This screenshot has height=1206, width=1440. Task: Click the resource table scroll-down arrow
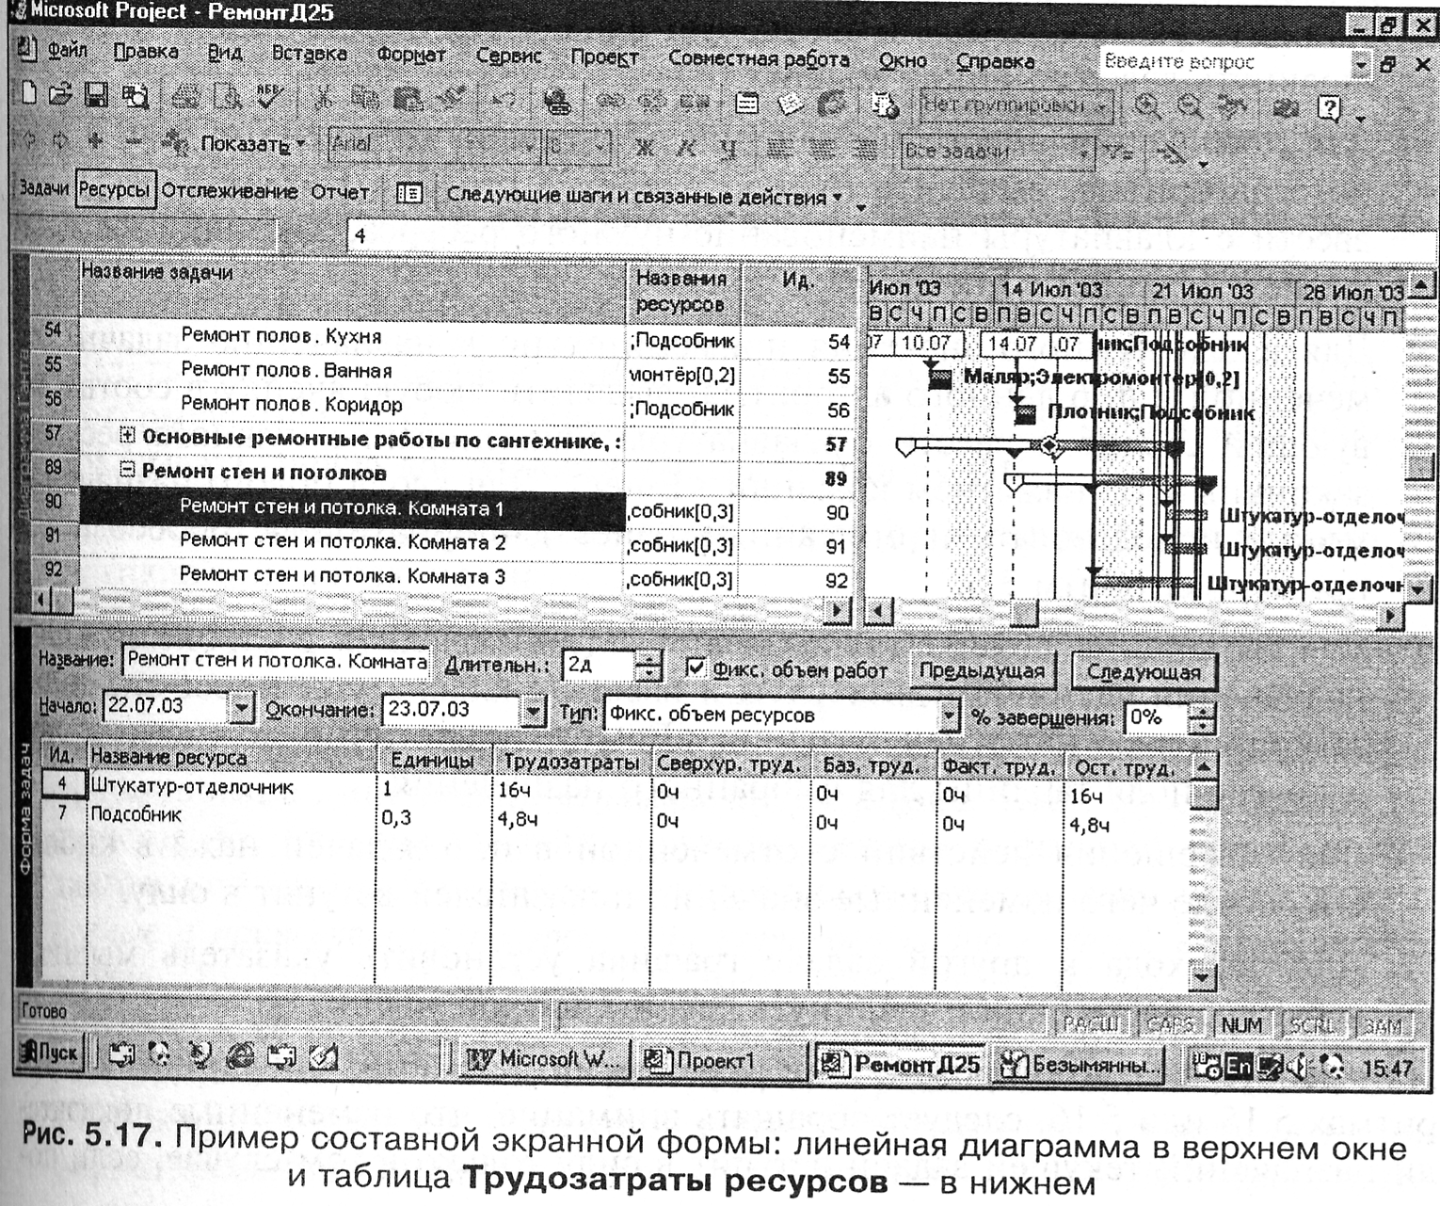1203,978
